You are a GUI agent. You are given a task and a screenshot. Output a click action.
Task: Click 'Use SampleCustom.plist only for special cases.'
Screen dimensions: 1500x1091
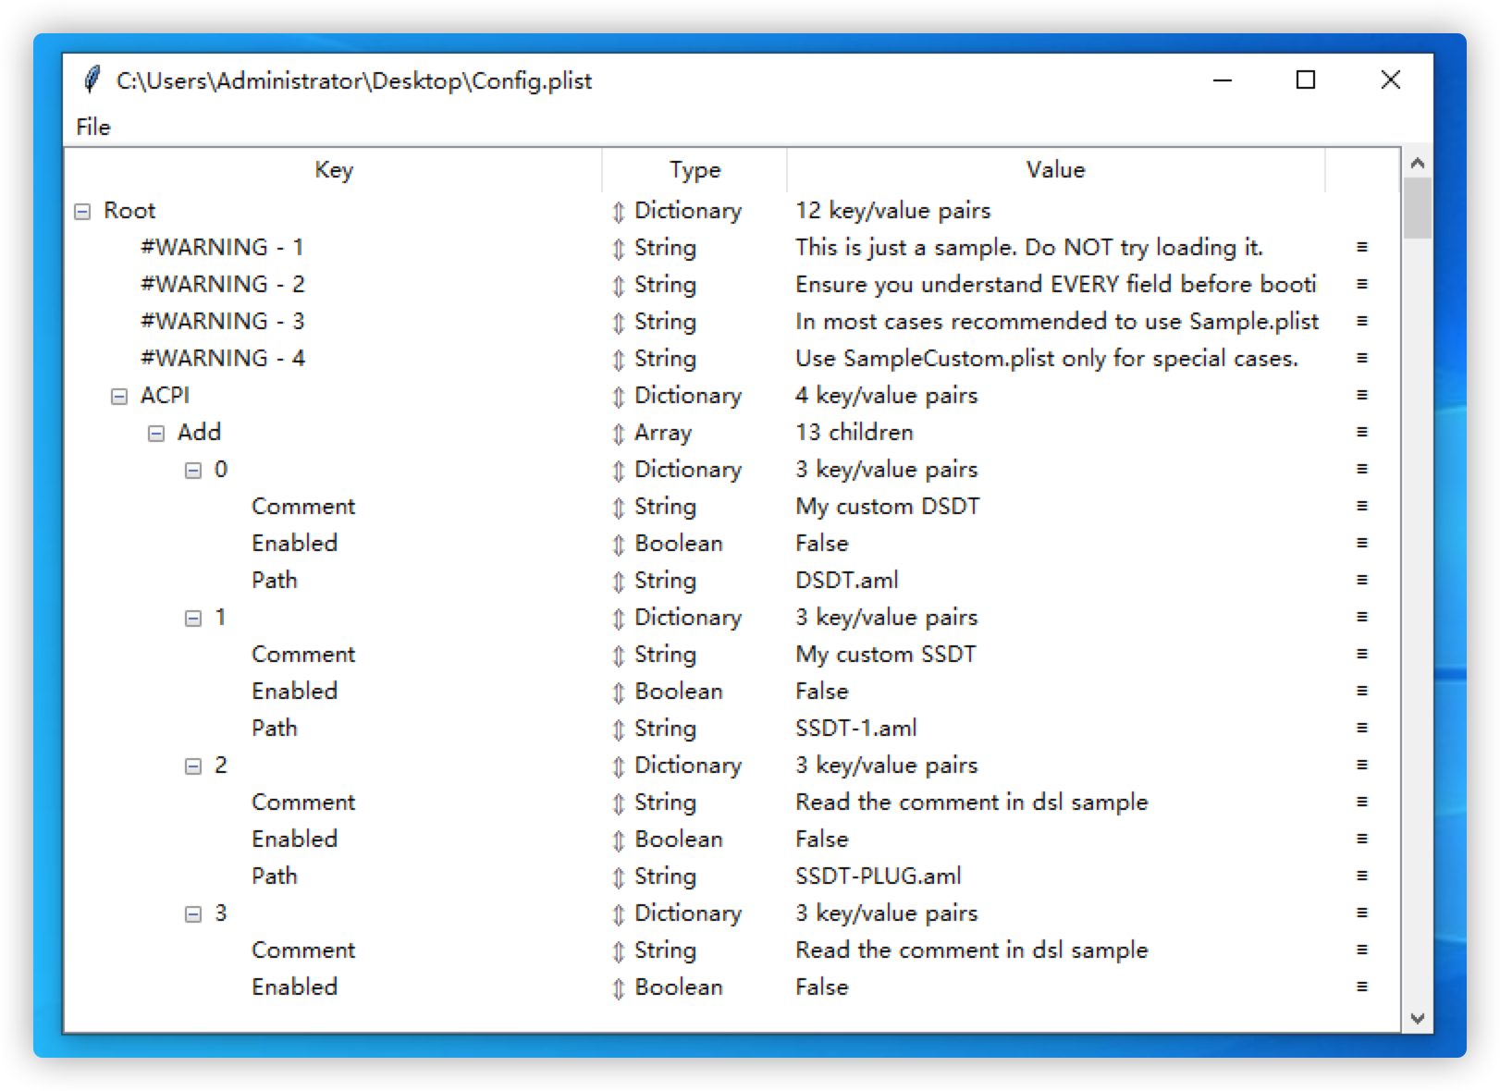click(x=1046, y=359)
